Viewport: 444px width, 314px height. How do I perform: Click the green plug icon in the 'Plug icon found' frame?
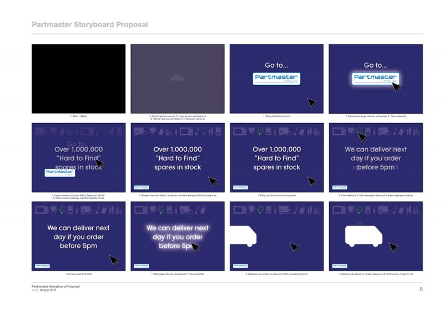coord(260,131)
